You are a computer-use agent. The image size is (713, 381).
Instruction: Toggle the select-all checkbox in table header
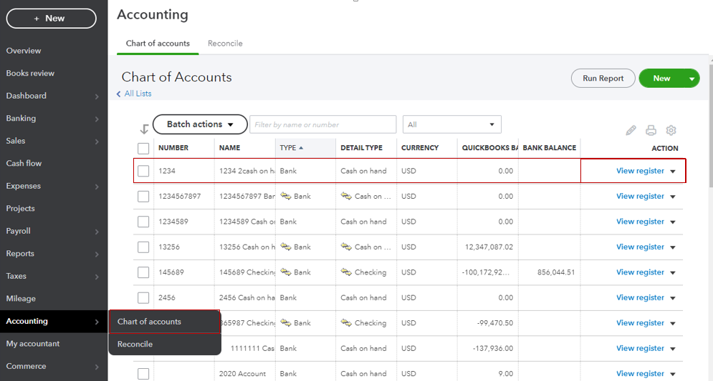point(143,148)
